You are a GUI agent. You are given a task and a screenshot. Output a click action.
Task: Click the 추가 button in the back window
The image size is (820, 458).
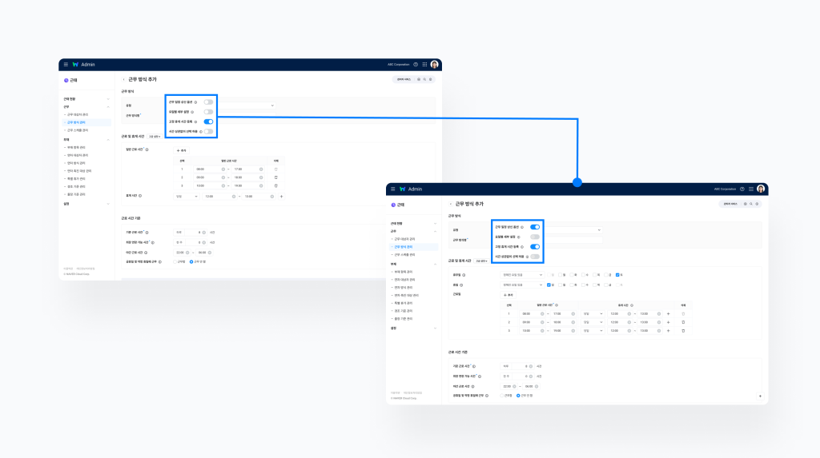pos(182,150)
